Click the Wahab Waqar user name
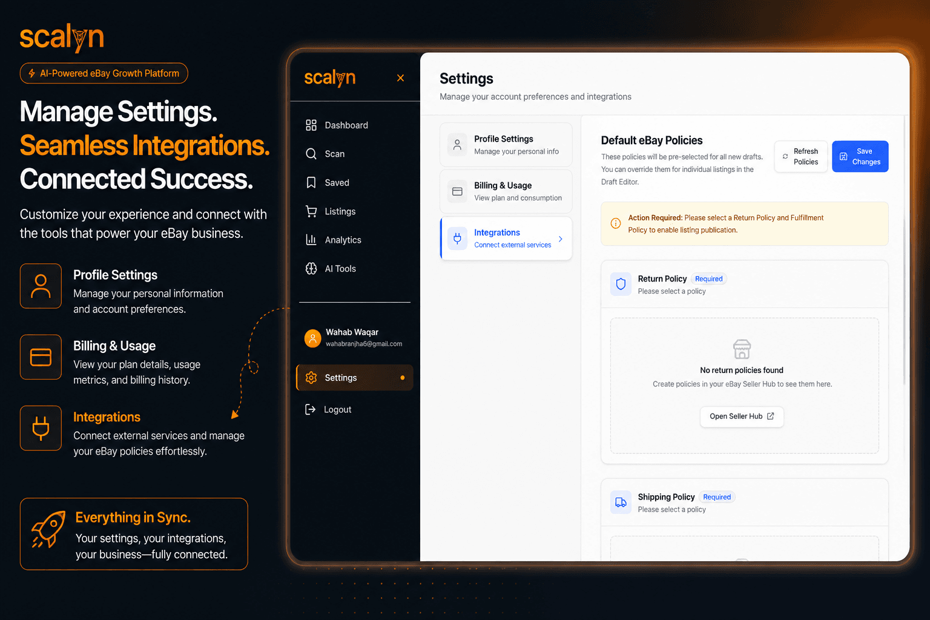Screen dimensions: 930x620 (x=352, y=332)
